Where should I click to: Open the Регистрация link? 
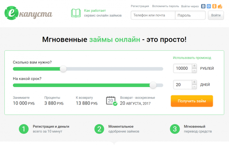coord(140,6)
